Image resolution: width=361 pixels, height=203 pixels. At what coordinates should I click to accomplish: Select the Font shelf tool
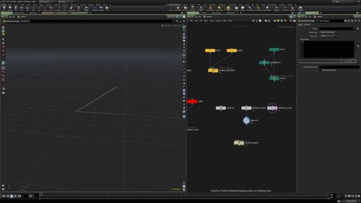pyautogui.click(x=78, y=8)
